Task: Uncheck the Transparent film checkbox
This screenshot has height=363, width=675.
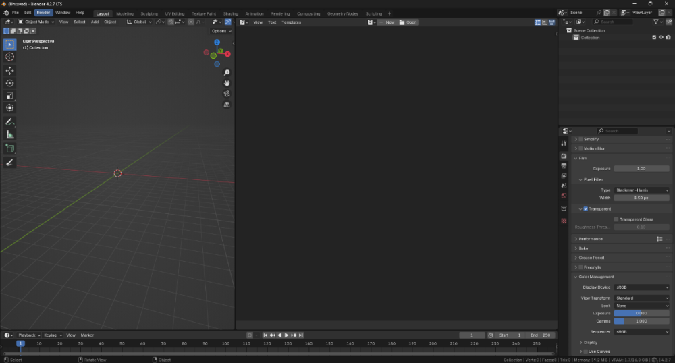Action: pyautogui.click(x=585, y=208)
